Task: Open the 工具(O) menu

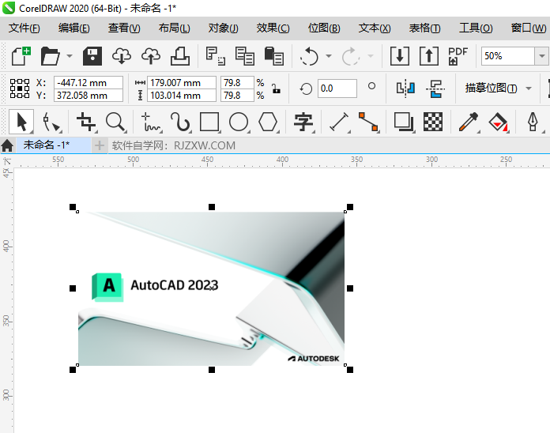Action: pos(476,28)
